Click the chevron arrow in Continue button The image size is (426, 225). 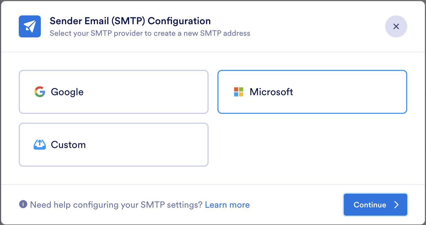[396, 205]
